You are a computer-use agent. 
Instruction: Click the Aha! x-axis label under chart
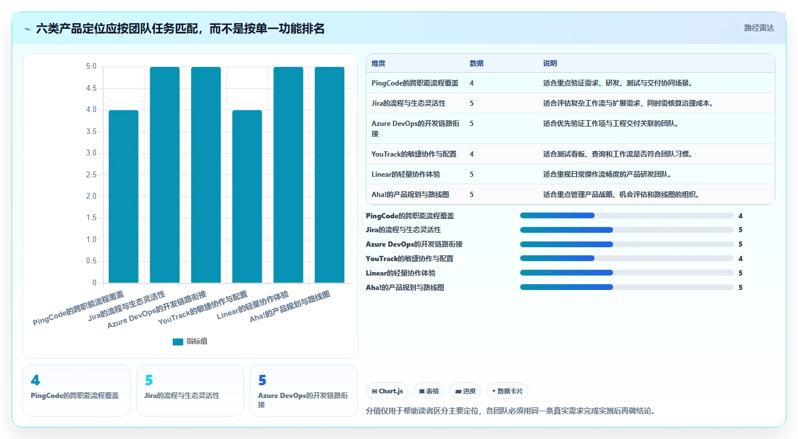tap(290, 306)
